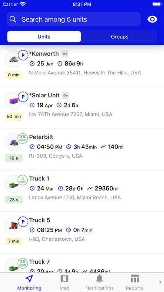The height and width of the screenshot is (292, 164).
Task: Toggle the eye visibility icon
Action: pyautogui.click(x=152, y=19)
